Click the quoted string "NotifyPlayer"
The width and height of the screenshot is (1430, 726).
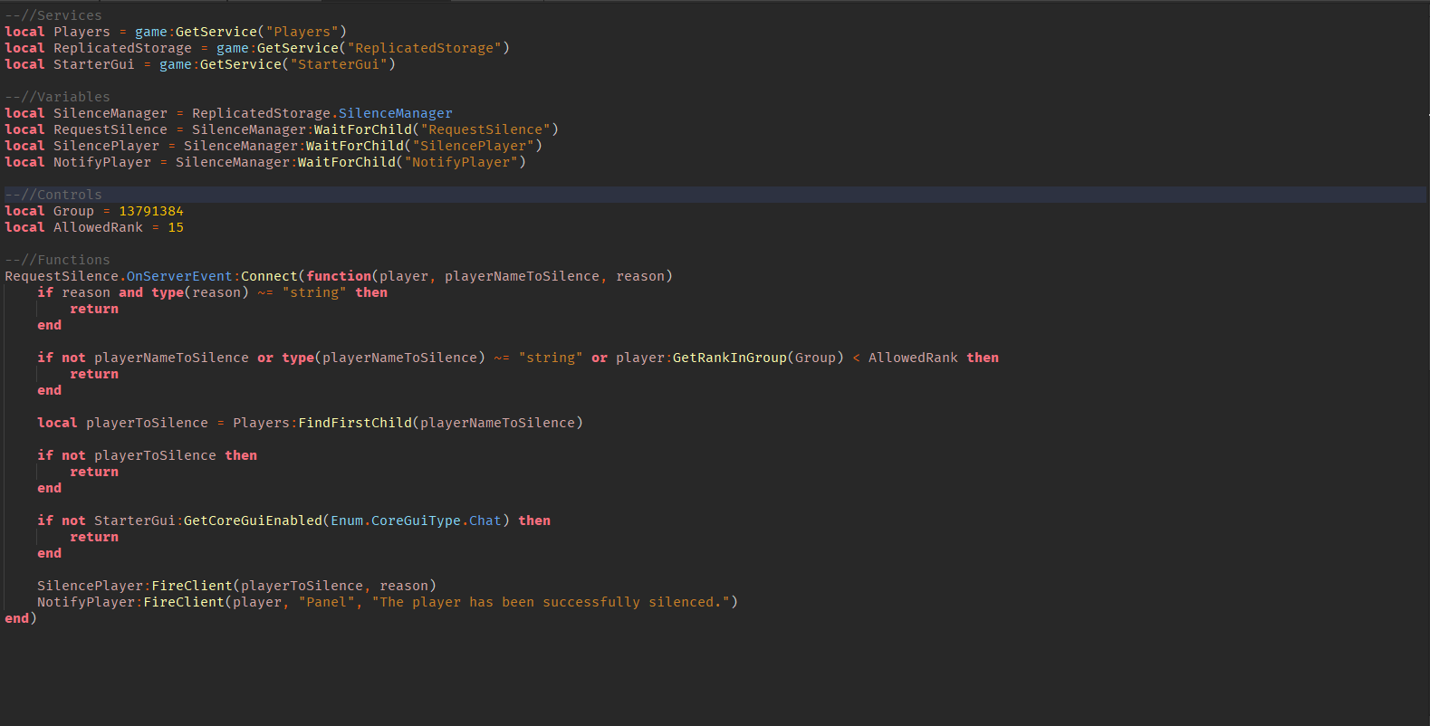tap(461, 162)
